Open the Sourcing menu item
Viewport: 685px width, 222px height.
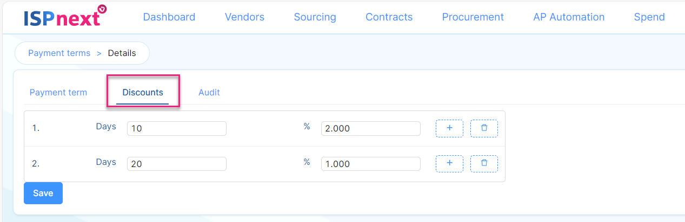315,17
